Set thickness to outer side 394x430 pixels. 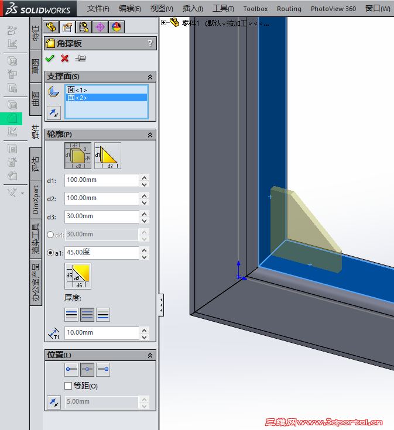pyautogui.click(x=103, y=315)
